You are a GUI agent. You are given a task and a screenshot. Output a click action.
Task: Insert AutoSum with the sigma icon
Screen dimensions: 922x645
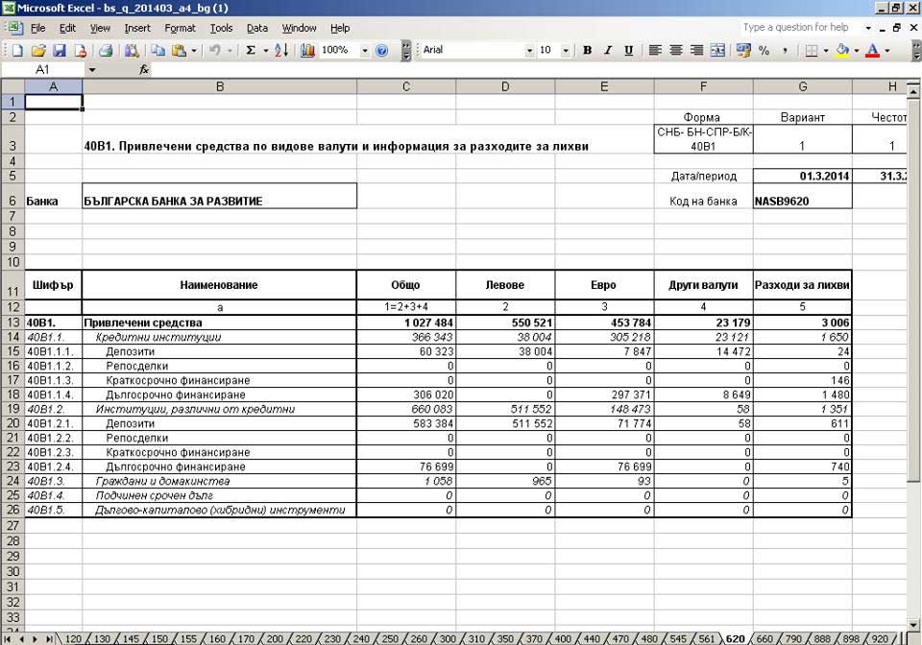251,51
